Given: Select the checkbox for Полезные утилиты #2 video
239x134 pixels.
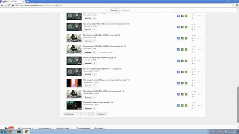Looking at the screenshot, I should click(x=64, y=83).
